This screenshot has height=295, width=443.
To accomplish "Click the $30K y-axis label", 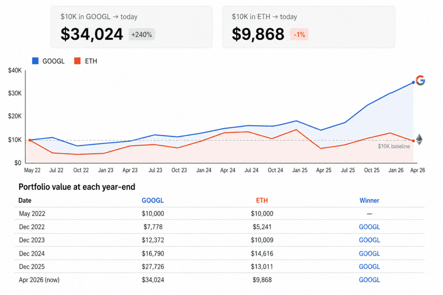I will click(15, 93).
